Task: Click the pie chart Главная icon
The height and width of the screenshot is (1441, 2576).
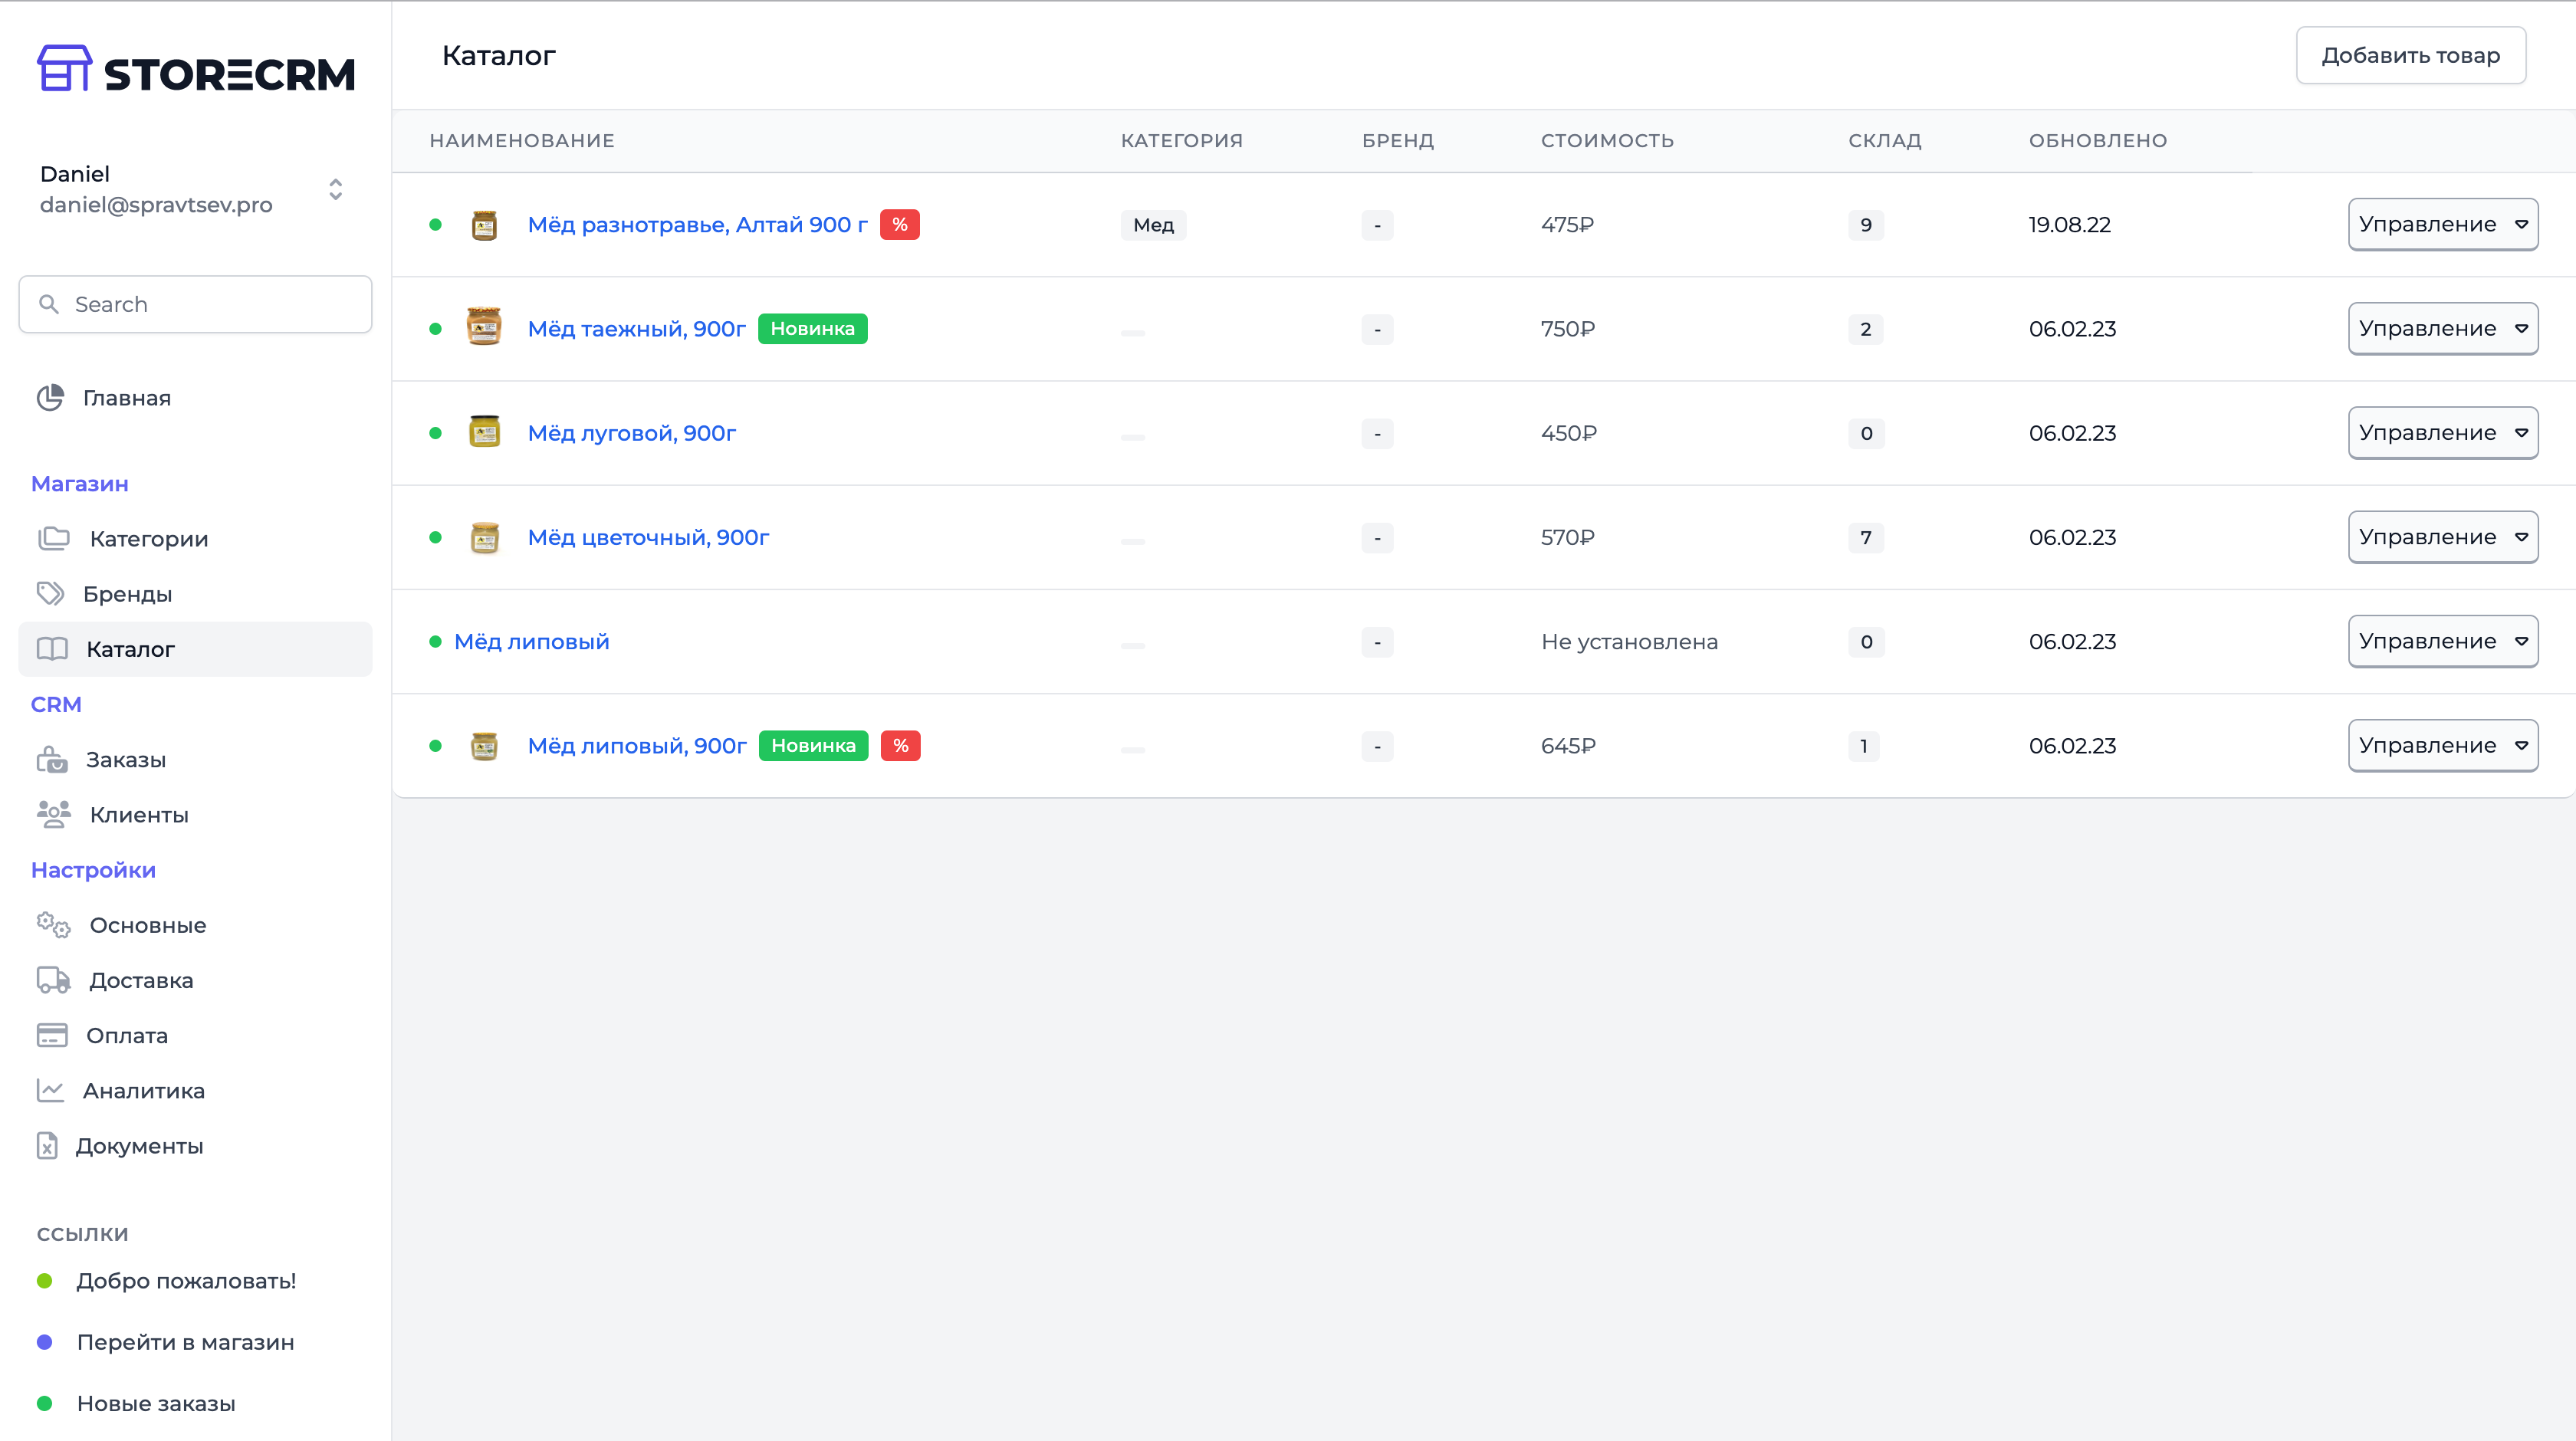Action: 51,398
